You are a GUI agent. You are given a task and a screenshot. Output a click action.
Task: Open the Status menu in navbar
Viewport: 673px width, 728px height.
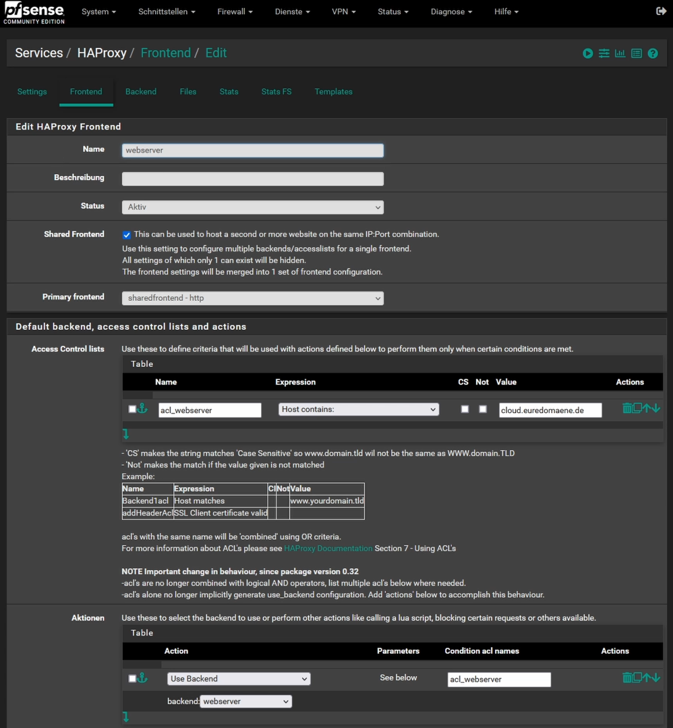click(392, 11)
